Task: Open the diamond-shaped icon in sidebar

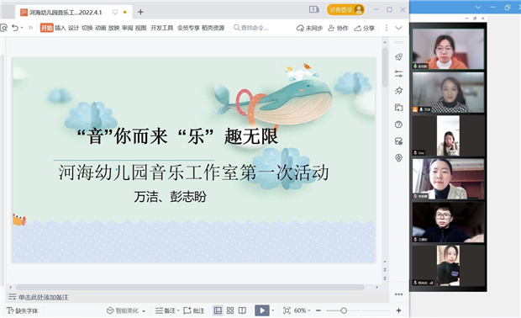Action: (398, 157)
